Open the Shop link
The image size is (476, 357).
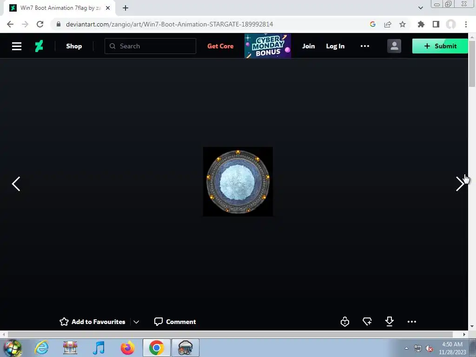[74, 46]
